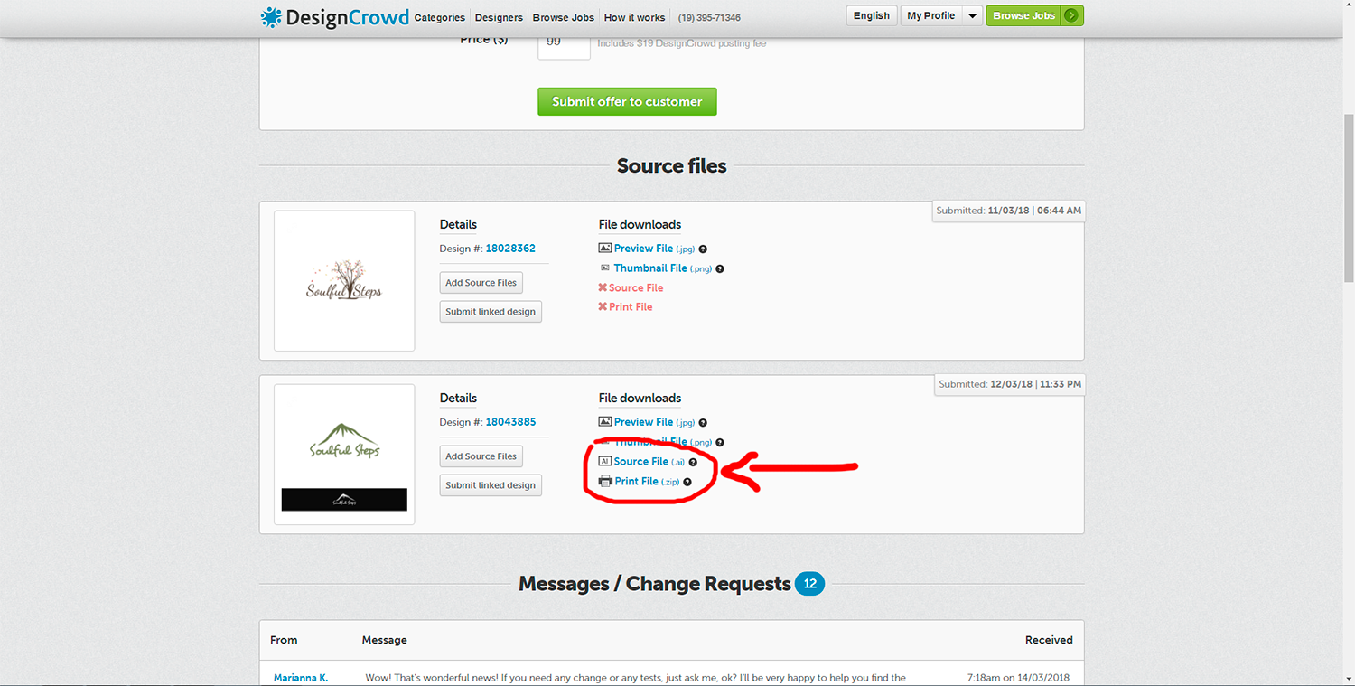Viewport: 1355px width, 686px height.
Task: Click the blue 12 message count badge
Action: click(810, 584)
